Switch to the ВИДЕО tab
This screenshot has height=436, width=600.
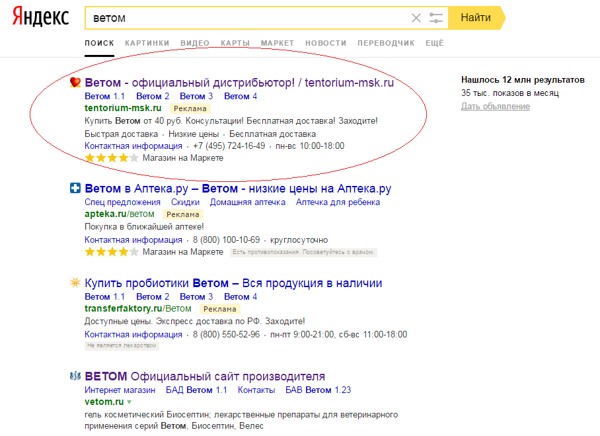pyautogui.click(x=195, y=43)
